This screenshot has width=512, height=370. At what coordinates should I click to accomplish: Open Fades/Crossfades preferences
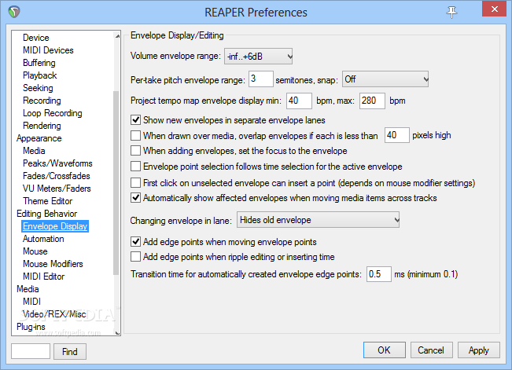point(56,176)
